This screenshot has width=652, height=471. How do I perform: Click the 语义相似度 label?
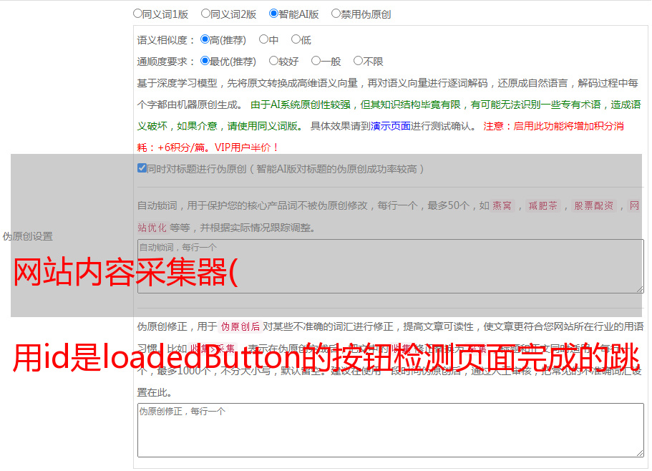[x=165, y=40]
